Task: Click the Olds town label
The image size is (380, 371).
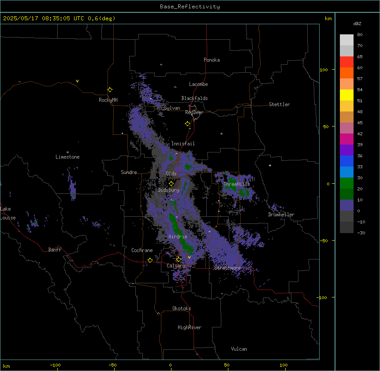Action: [171, 174]
